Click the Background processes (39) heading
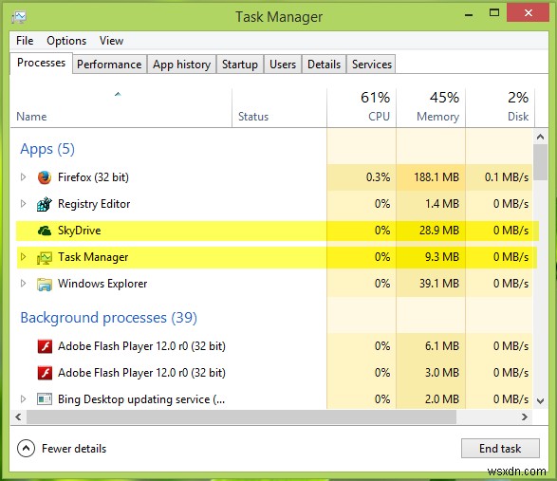 tap(109, 318)
